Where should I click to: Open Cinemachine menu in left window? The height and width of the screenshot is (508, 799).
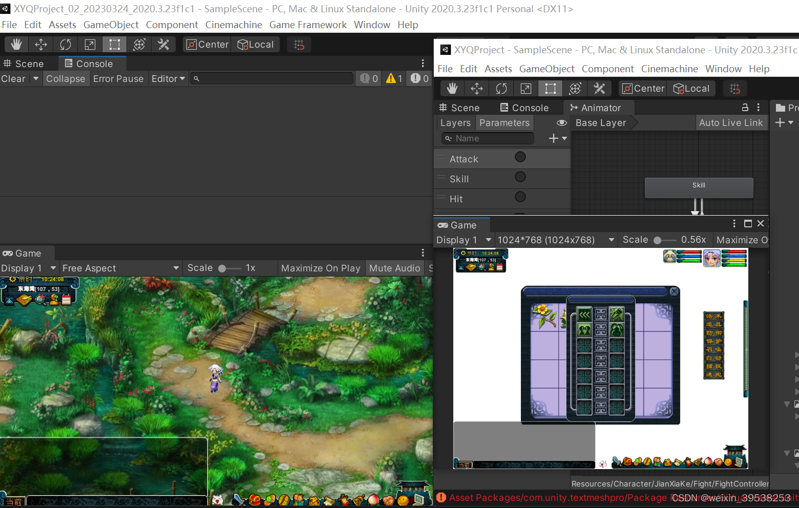[x=234, y=25]
